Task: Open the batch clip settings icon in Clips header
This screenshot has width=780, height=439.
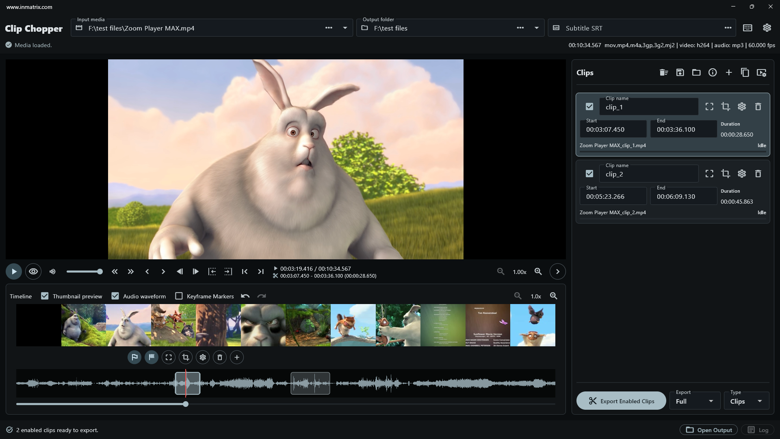Action: [x=761, y=72]
